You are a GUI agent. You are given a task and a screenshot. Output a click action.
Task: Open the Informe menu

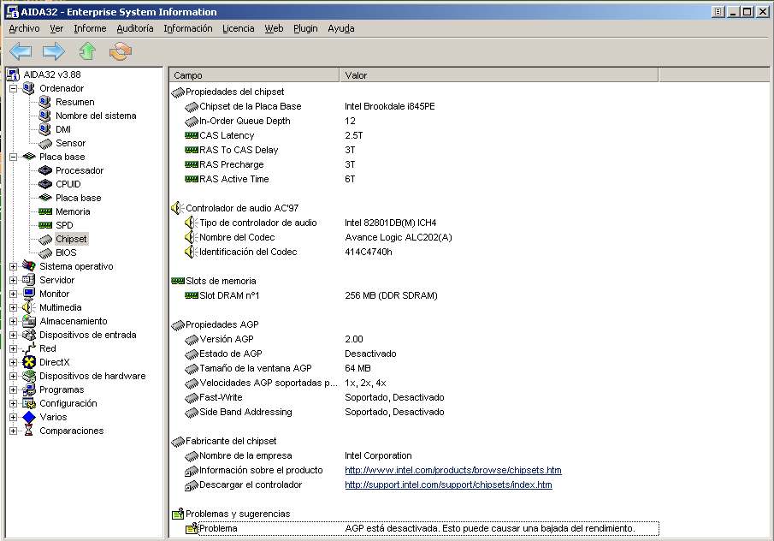click(90, 28)
